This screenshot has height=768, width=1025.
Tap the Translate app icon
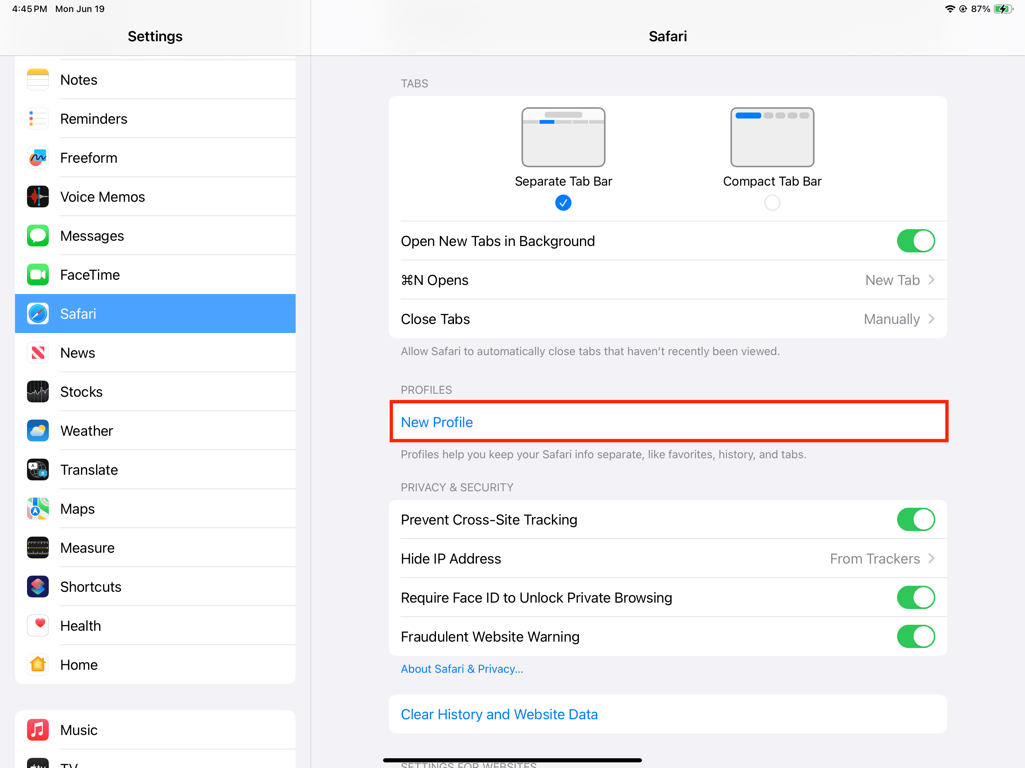click(x=38, y=470)
